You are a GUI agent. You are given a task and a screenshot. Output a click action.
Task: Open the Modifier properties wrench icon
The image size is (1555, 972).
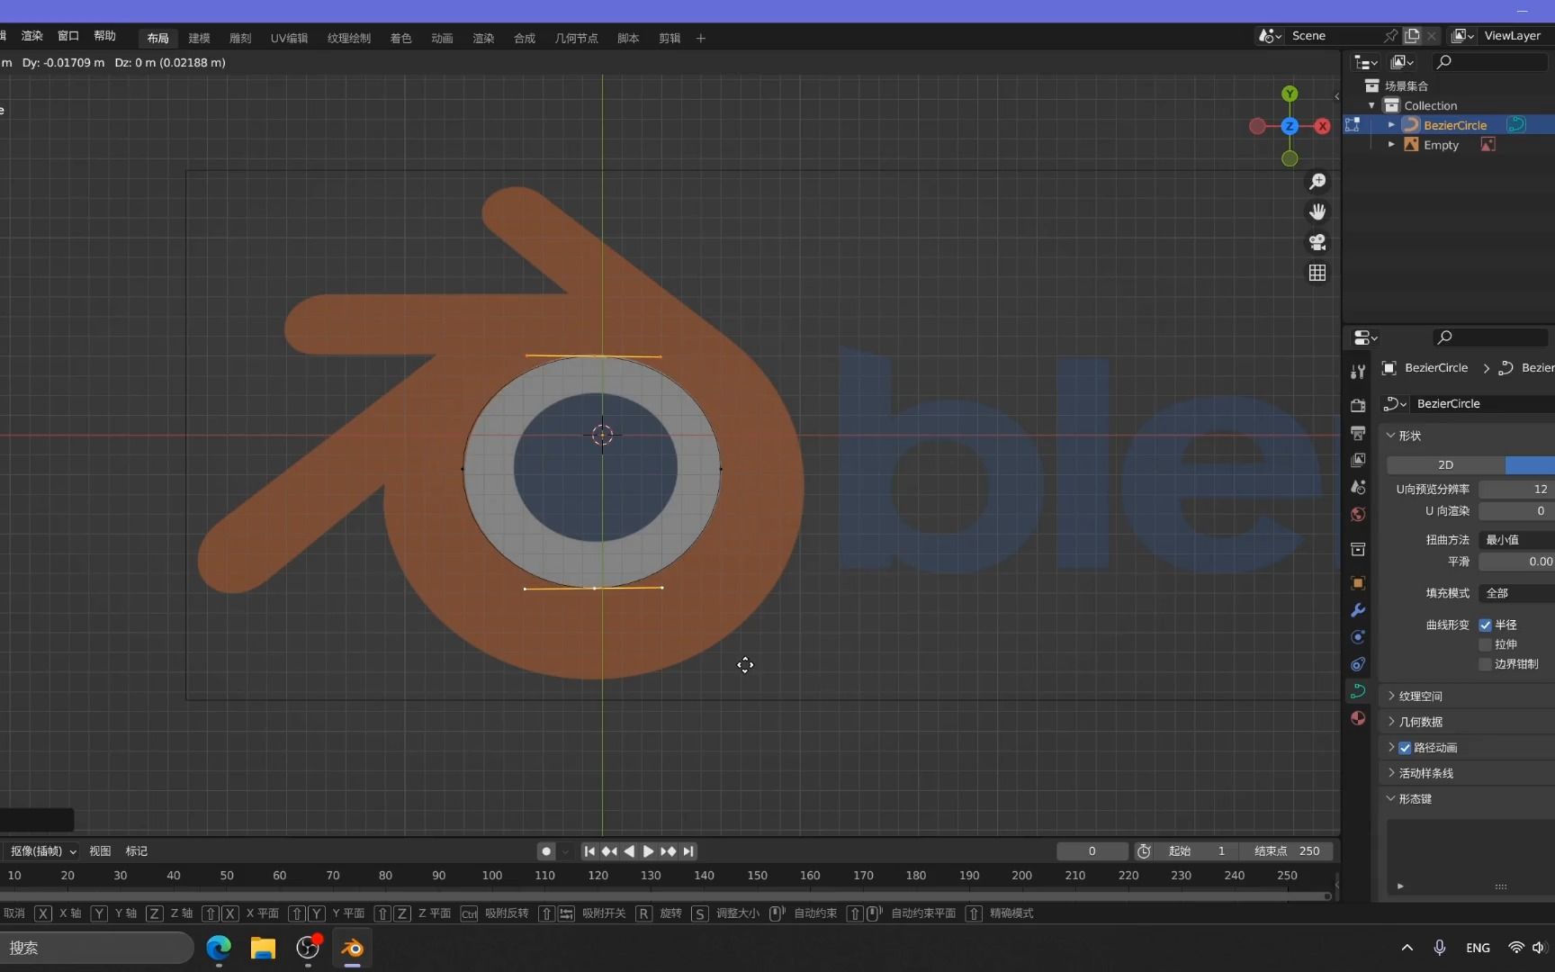[1358, 610]
